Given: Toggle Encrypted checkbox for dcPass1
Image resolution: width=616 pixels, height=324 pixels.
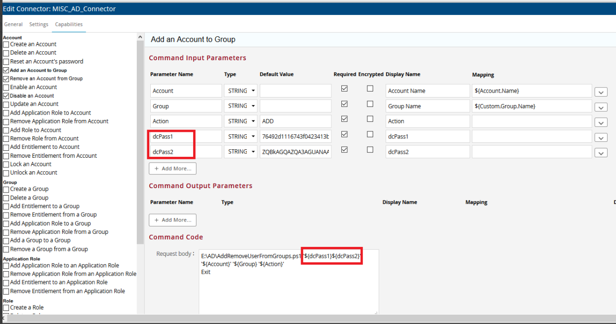Looking at the screenshot, I should pyautogui.click(x=370, y=134).
